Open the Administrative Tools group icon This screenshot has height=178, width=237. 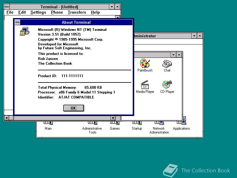tap(93, 123)
